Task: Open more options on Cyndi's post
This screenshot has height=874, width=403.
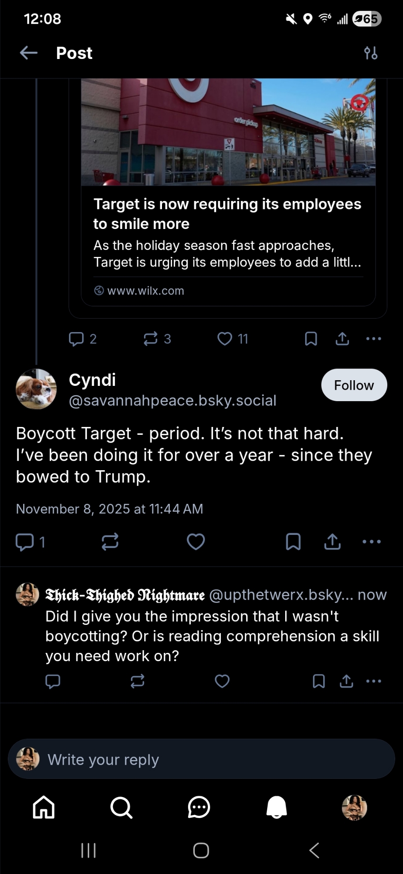Action: 372,542
